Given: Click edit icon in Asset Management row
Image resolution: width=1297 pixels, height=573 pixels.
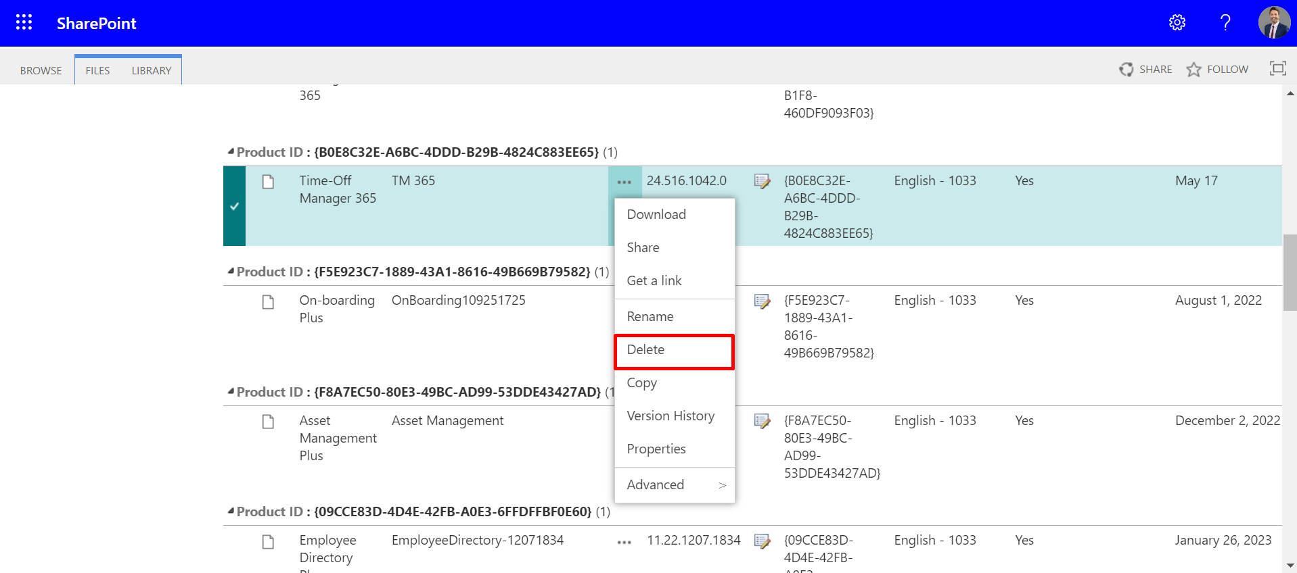Looking at the screenshot, I should (x=762, y=421).
